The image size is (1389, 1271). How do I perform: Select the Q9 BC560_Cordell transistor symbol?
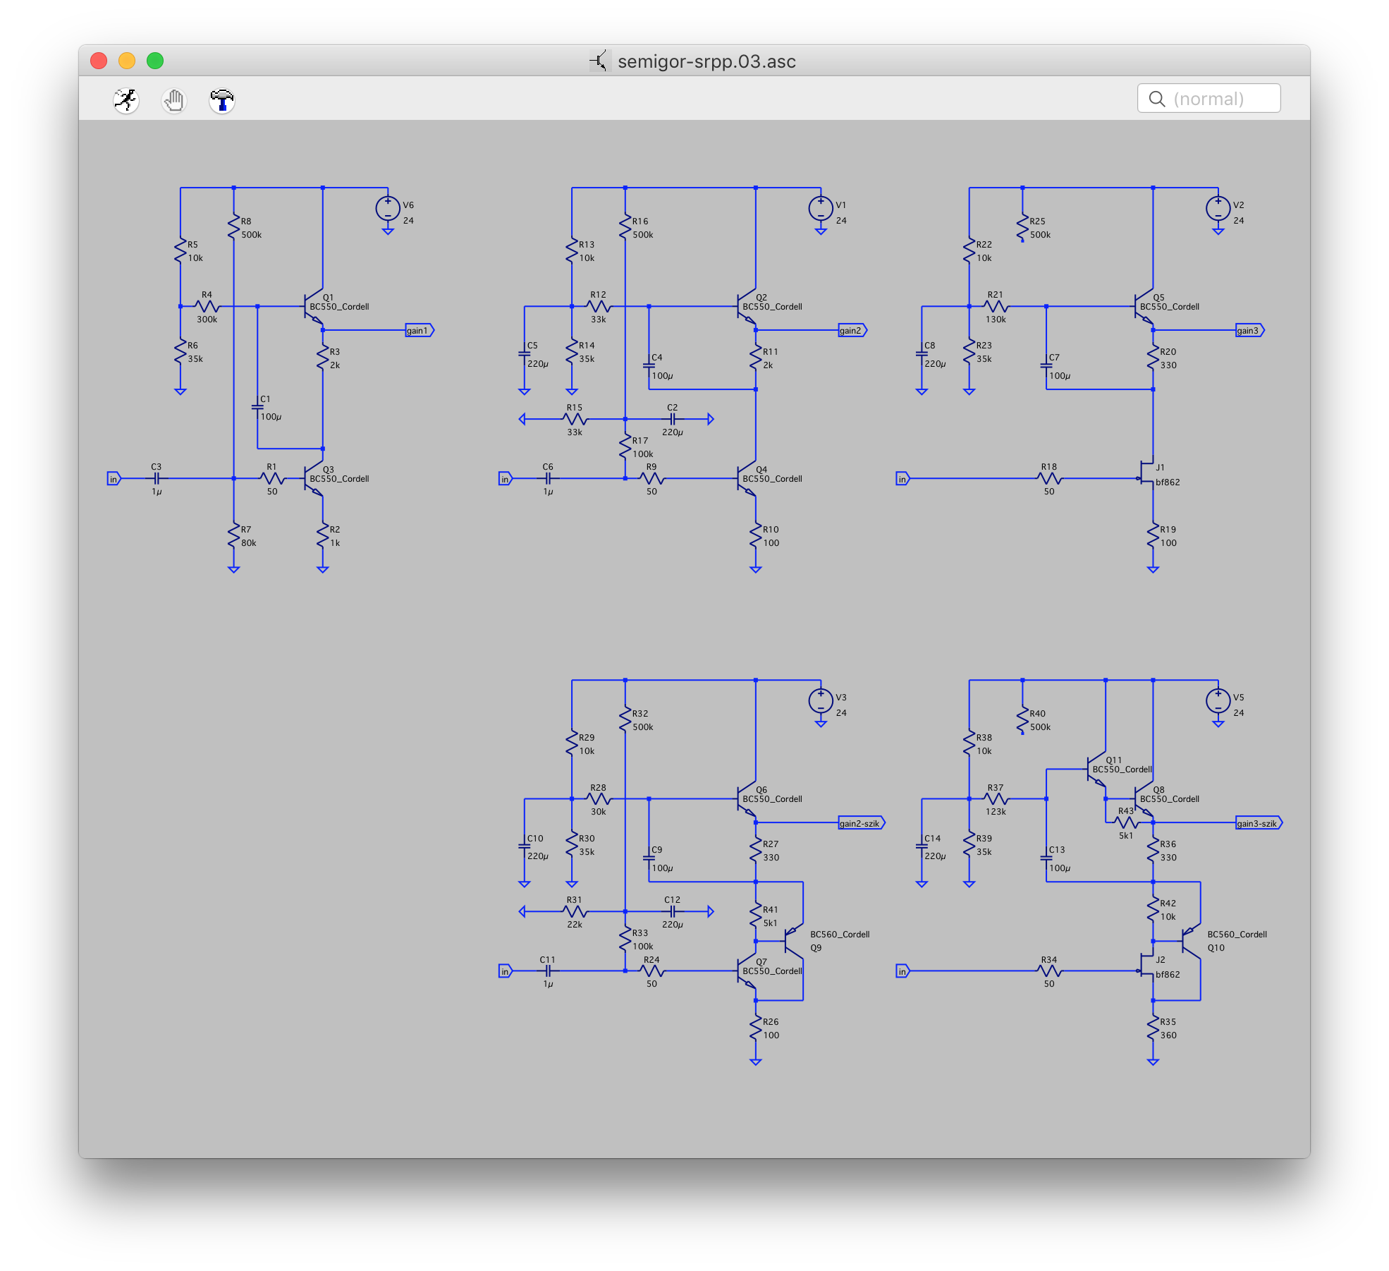794,941
